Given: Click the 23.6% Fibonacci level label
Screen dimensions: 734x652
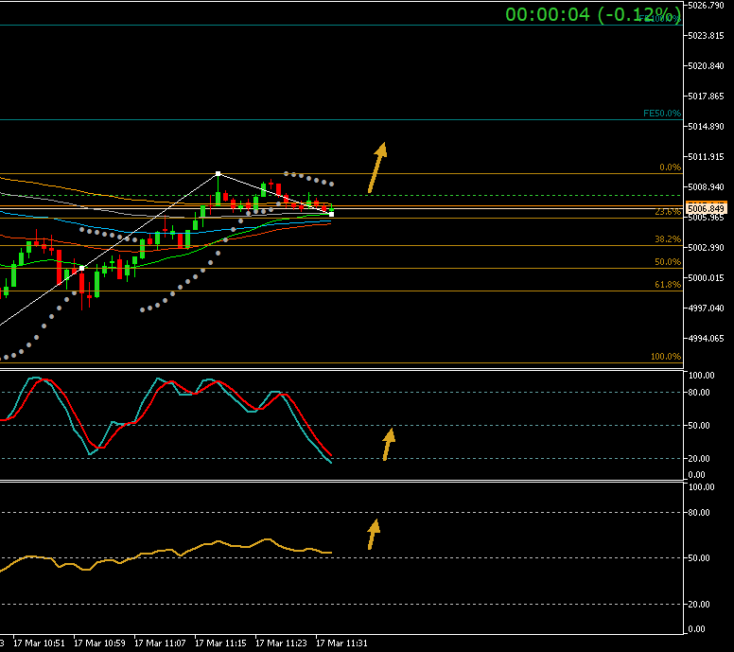Looking at the screenshot, I should [x=667, y=213].
